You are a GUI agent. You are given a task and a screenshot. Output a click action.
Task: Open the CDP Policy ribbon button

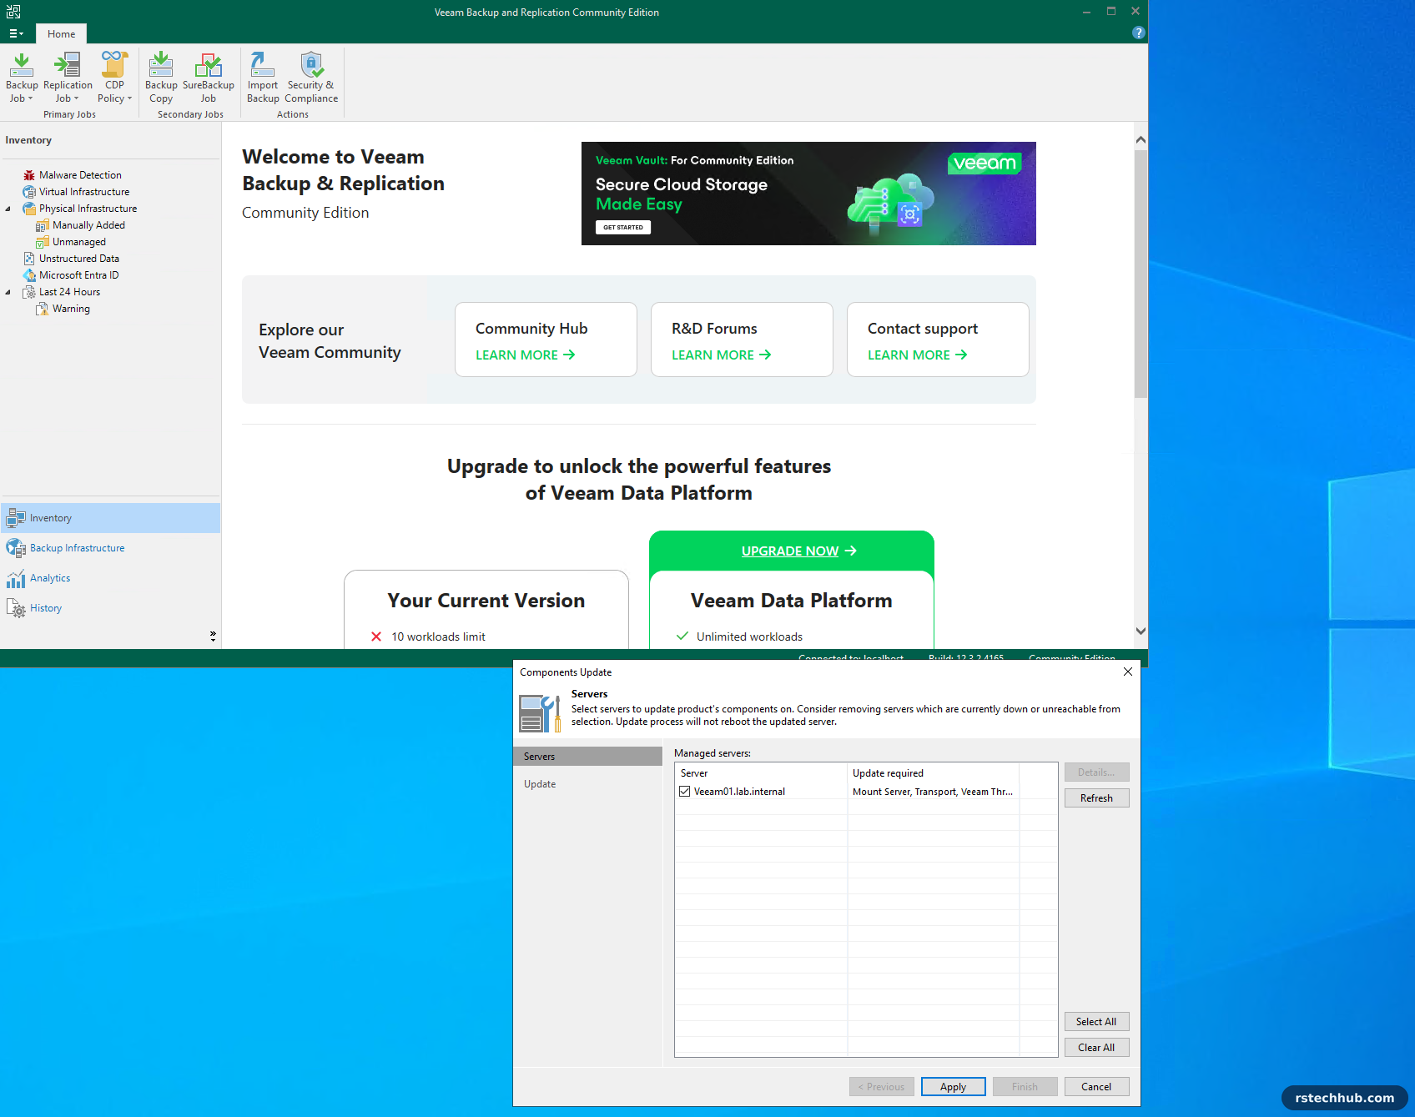click(114, 78)
